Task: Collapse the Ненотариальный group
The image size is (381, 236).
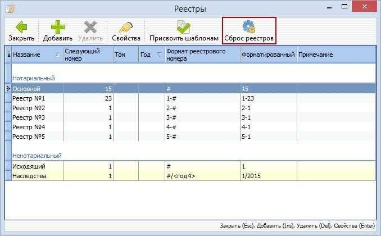Action: coord(37,156)
